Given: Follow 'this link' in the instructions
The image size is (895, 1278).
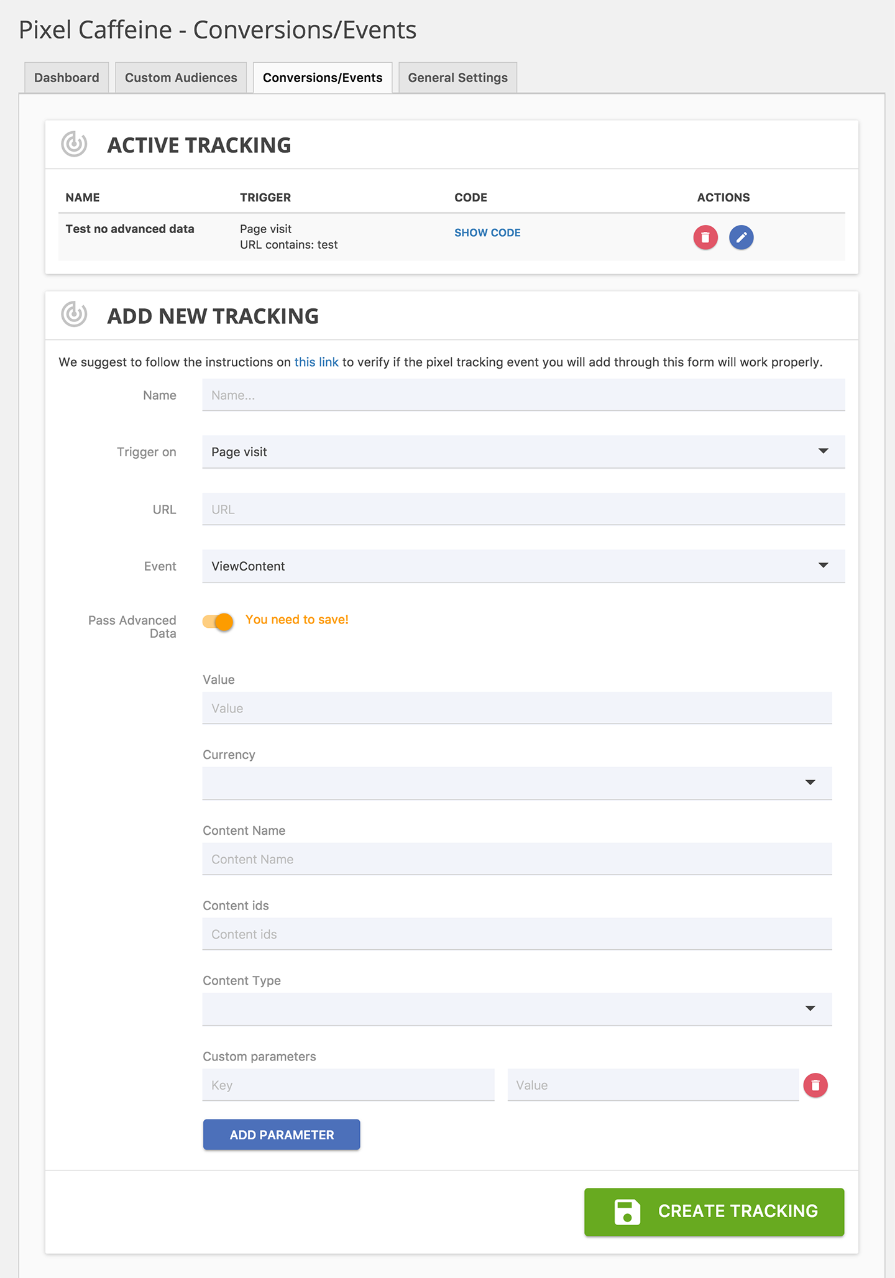Looking at the screenshot, I should [x=316, y=362].
